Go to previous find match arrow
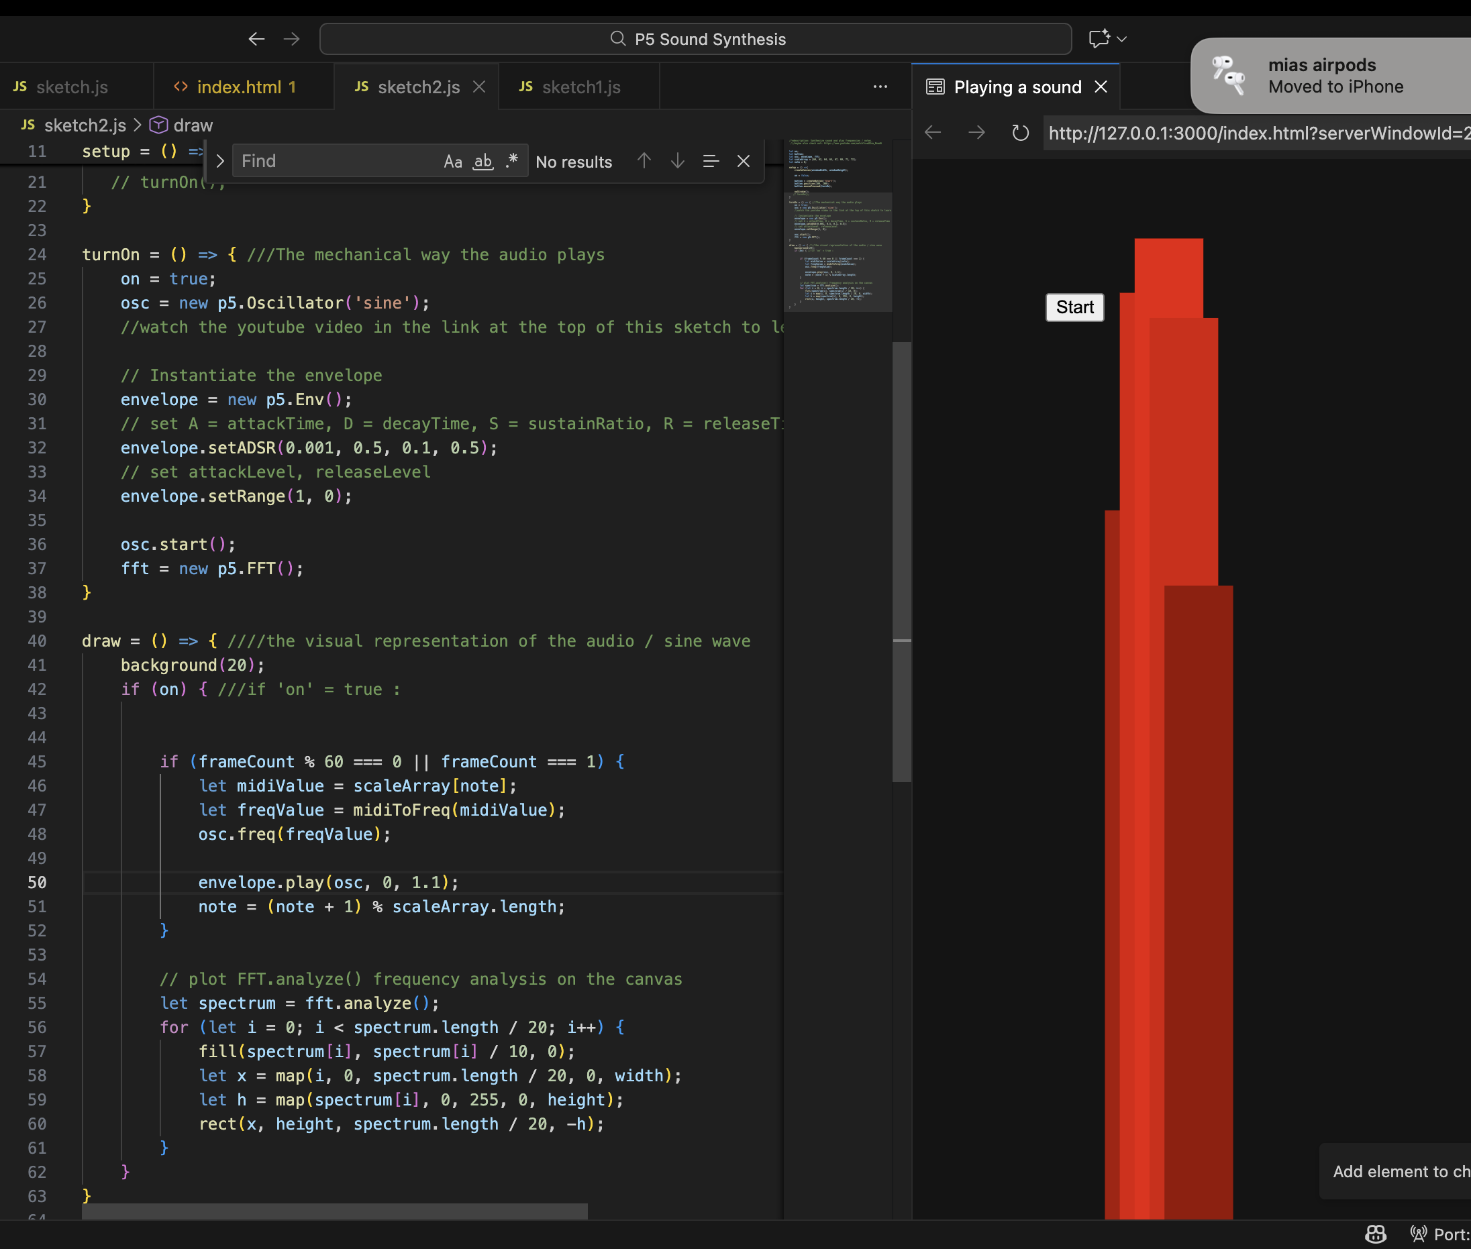 point(644,161)
